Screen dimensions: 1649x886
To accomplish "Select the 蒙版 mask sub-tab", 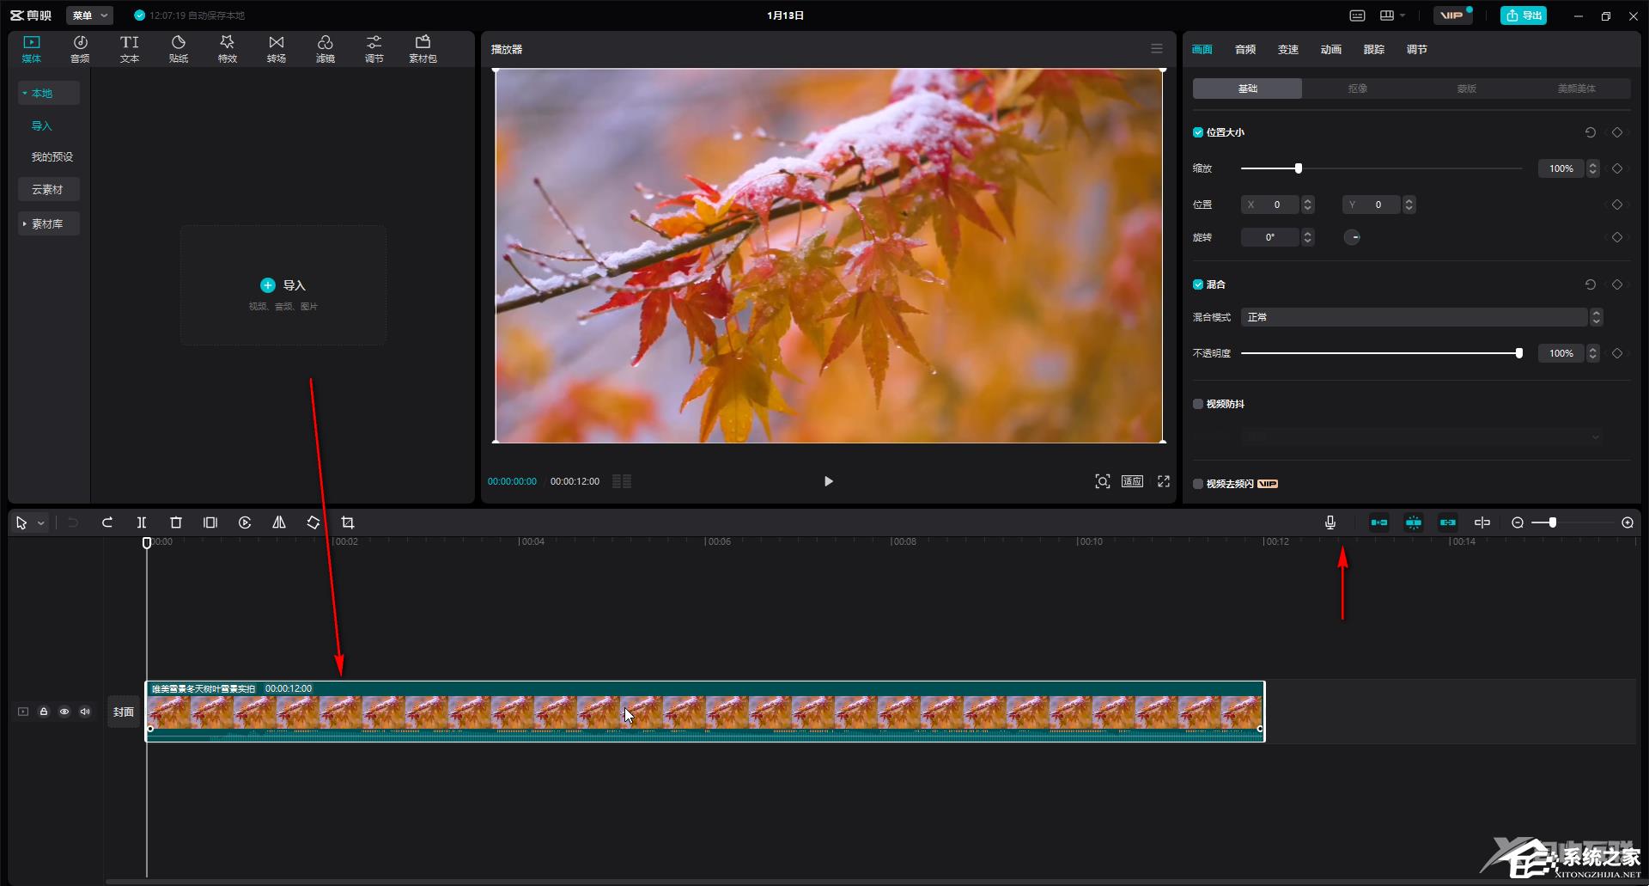I will pos(1467,89).
